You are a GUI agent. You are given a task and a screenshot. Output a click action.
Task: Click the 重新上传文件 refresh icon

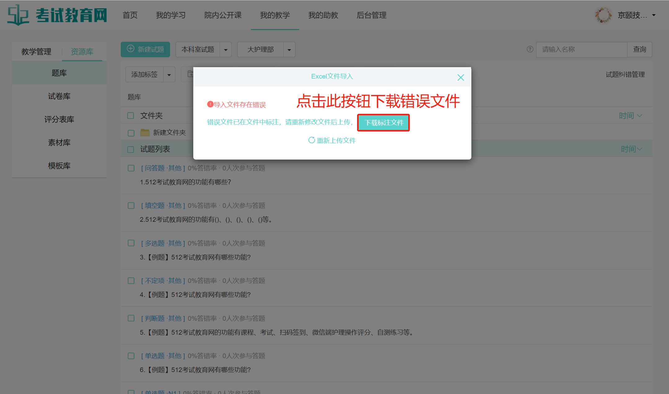pyautogui.click(x=311, y=140)
